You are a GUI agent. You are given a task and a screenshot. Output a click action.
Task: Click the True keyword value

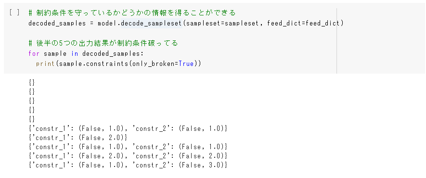pyautogui.click(x=186, y=64)
